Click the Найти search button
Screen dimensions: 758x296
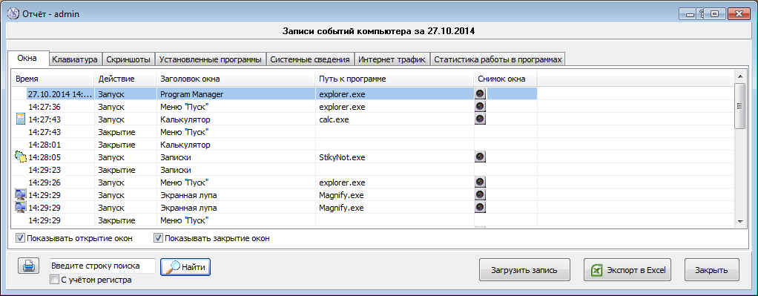(185, 266)
